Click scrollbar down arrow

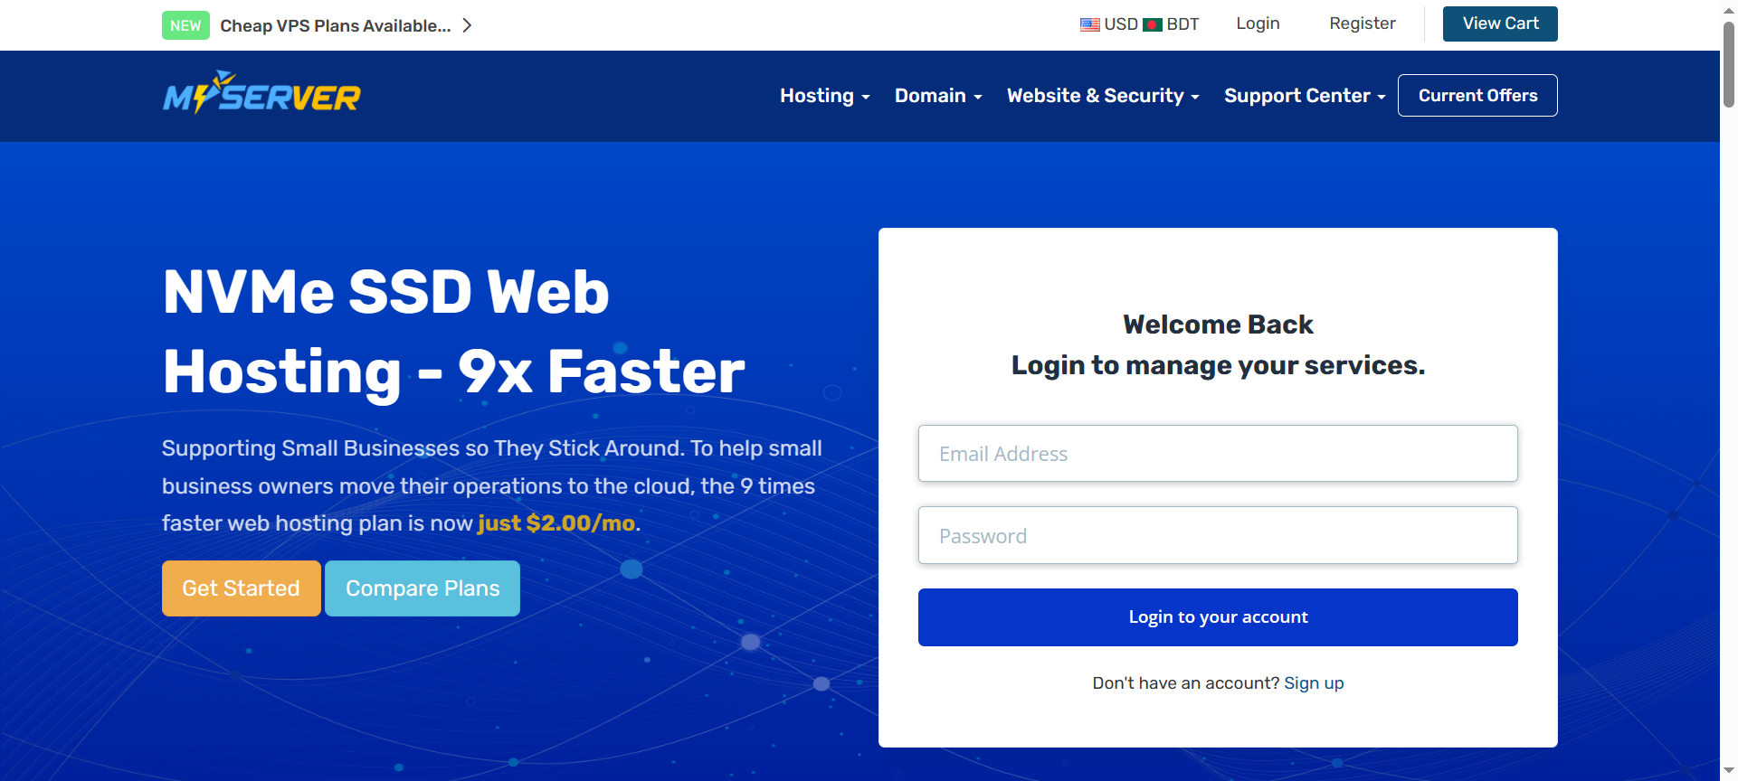1729,771
